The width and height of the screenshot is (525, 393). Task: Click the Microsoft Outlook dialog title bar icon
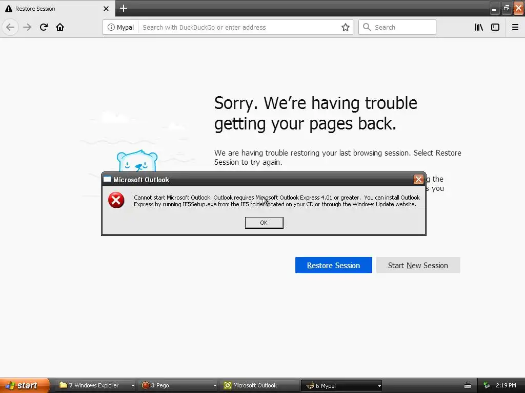107,180
